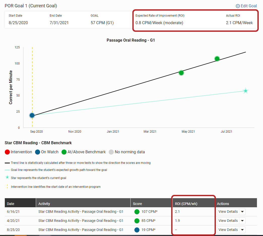
Task: Click the Passage Oral Reading - G1 chart title
Action: [131, 40]
